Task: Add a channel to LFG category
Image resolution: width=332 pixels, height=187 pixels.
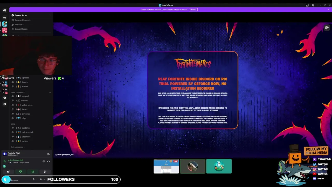Action: 50,124
